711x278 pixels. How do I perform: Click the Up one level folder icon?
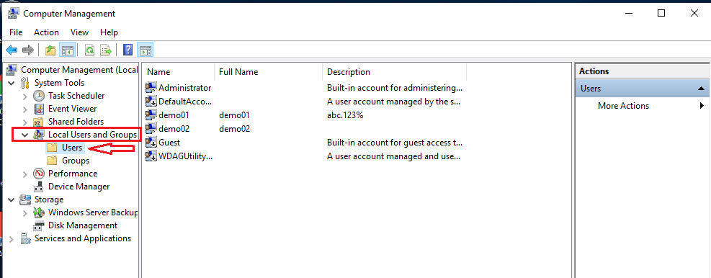(50, 50)
